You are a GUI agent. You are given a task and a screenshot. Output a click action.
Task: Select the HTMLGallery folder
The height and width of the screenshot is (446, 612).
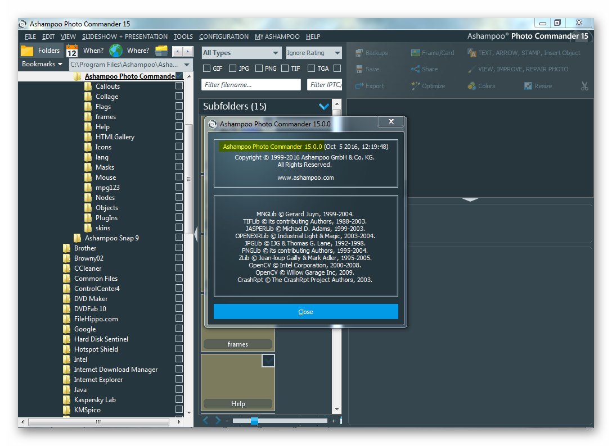tap(115, 137)
